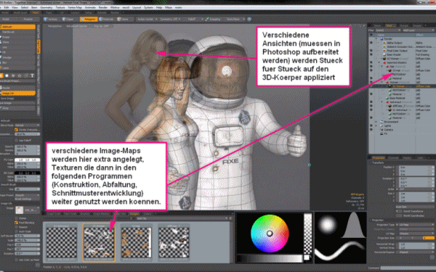Open the Action Center dropdown
436x272 pixels.
coord(147,19)
